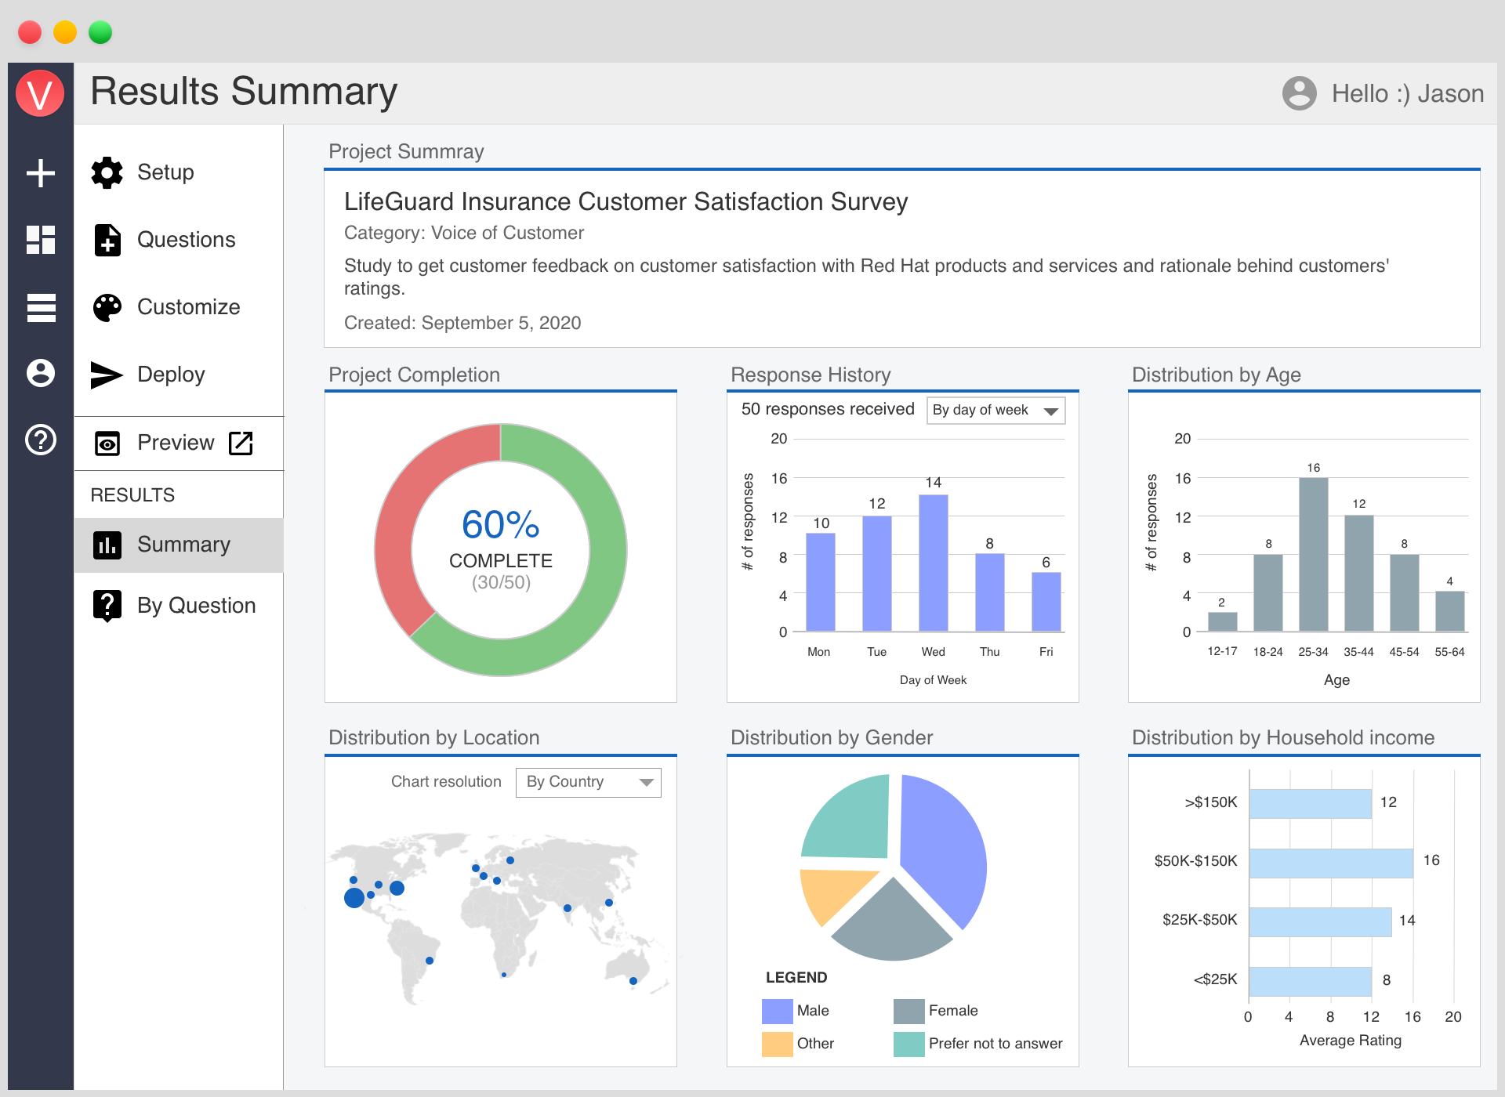Screen dimensions: 1505x1097
Task: Select the Summary results tab
Action: [183, 545]
